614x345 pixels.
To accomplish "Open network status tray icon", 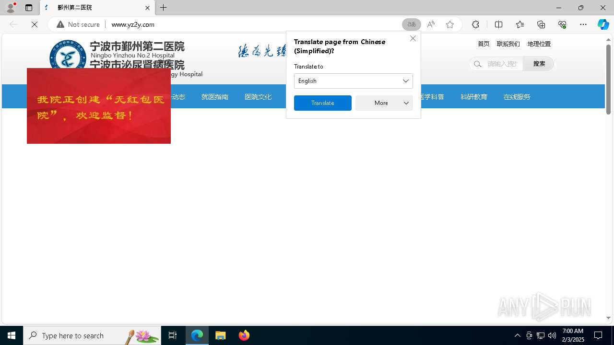I will point(540,335).
